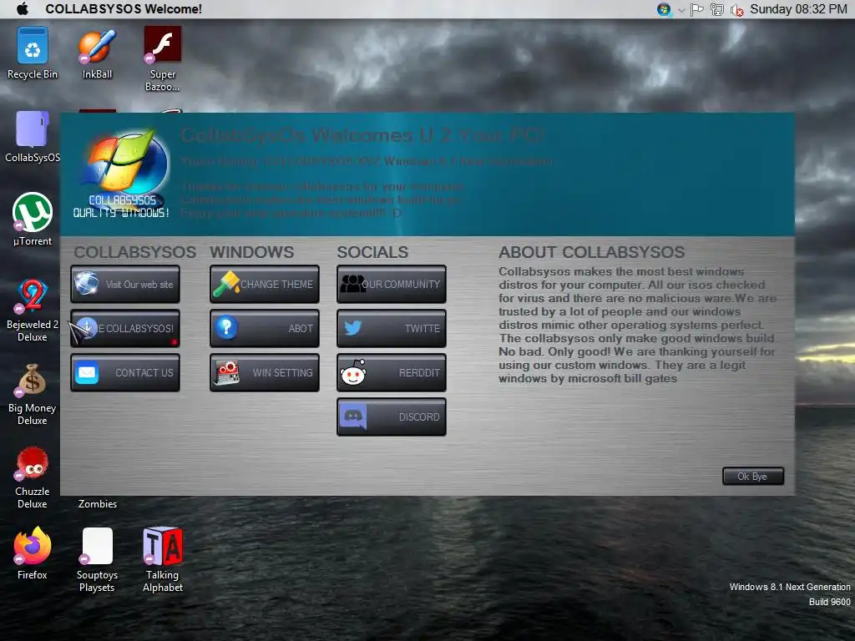
Task: Open WIN SETTING button
Action: coord(265,372)
